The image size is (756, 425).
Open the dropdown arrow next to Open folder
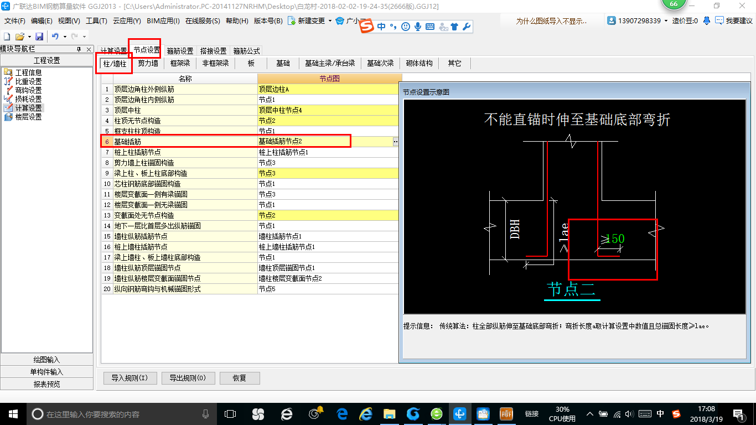(28, 37)
